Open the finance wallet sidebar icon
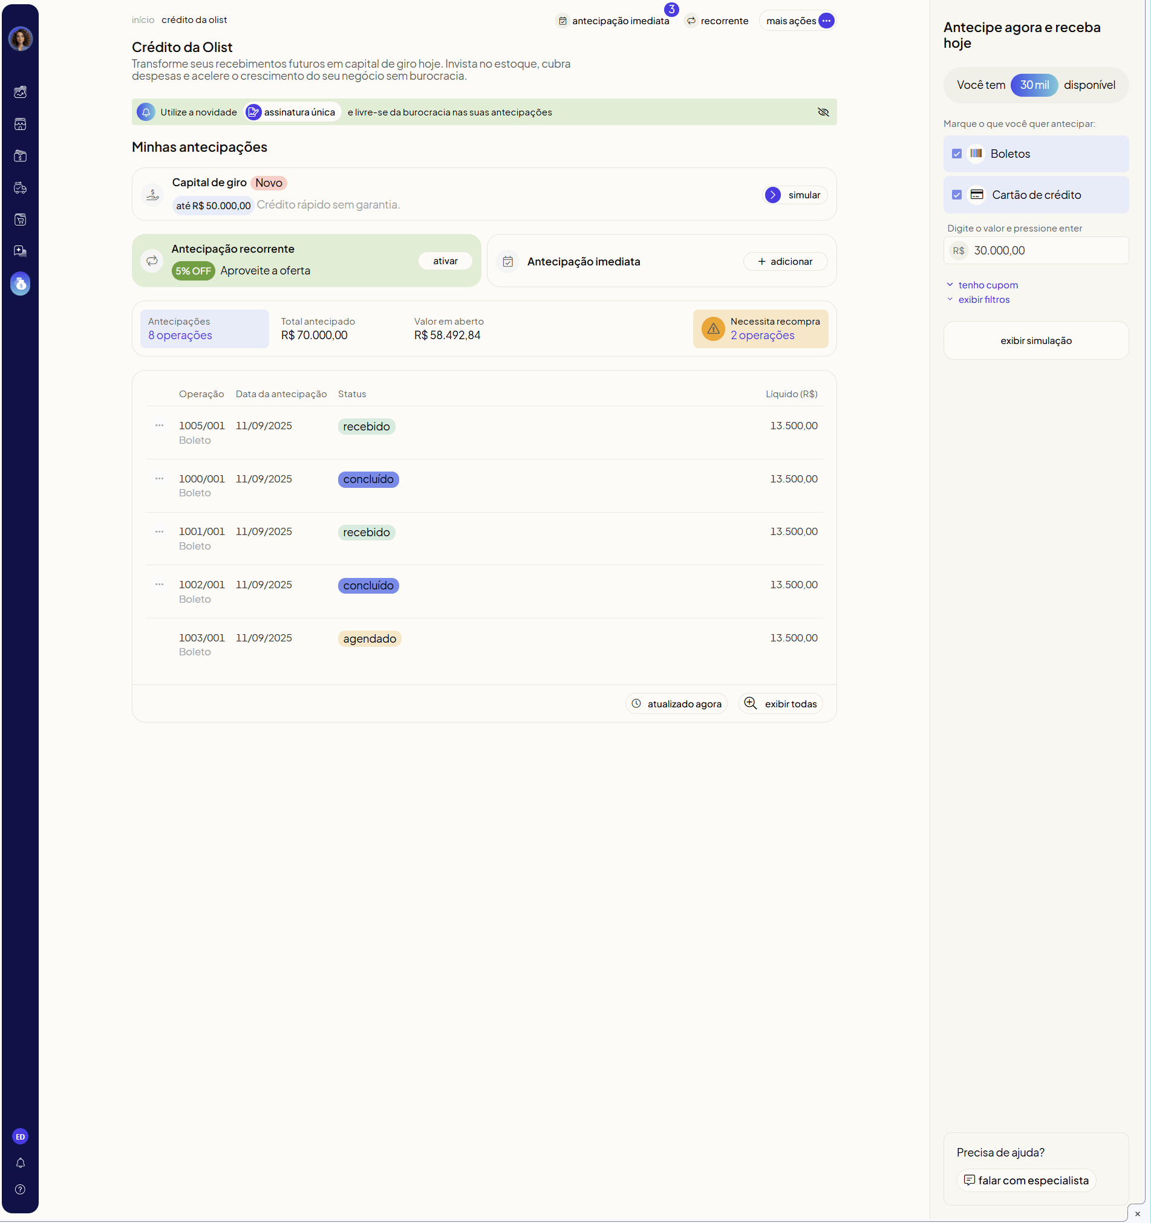 point(21,156)
